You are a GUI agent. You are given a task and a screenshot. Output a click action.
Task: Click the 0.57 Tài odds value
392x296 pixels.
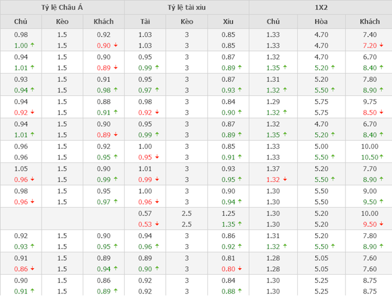point(145,213)
